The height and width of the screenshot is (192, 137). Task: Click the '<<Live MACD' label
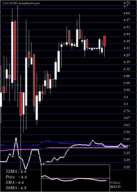pyautogui.click(x=115, y=185)
